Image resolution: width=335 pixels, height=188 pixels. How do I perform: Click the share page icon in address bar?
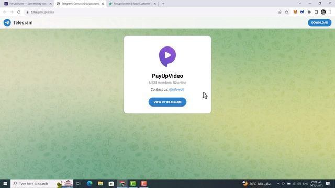click(x=280, y=12)
